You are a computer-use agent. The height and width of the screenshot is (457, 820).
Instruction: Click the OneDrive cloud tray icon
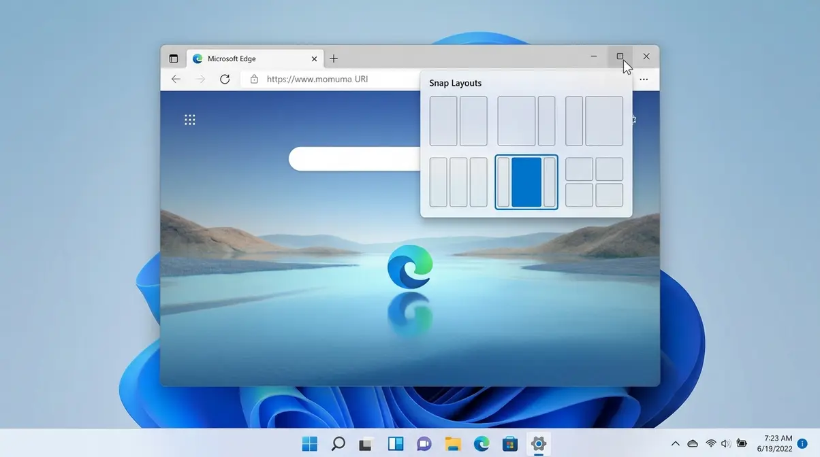pos(693,444)
